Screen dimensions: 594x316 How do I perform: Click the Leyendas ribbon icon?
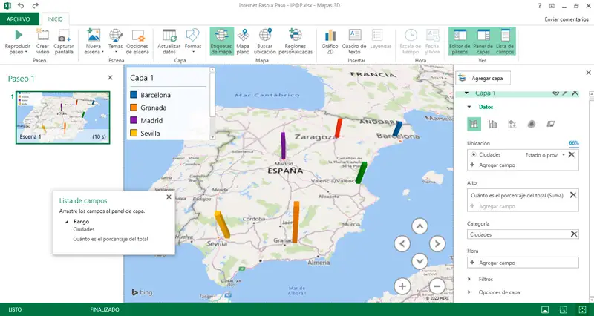pyautogui.click(x=377, y=35)
